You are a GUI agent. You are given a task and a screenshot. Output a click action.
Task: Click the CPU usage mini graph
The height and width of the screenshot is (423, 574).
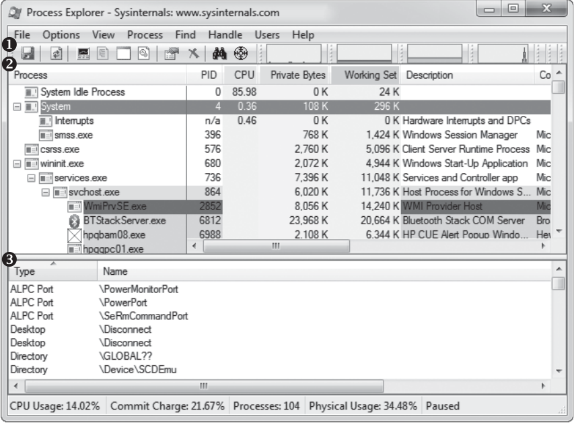pos(293,53)
